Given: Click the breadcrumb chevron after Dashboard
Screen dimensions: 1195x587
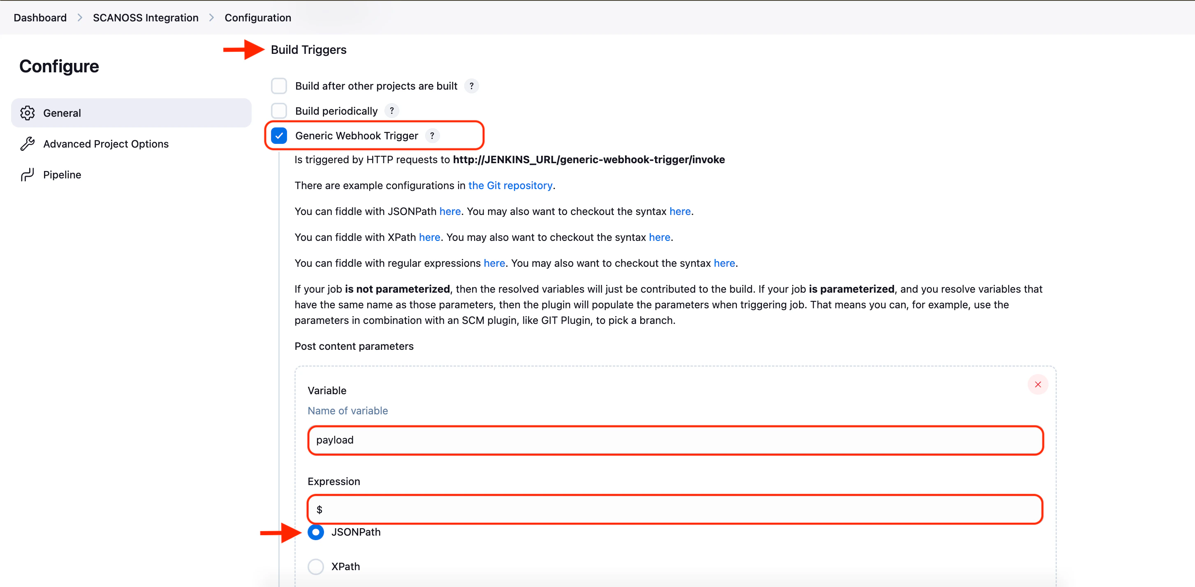Looking at the screenshot, I should [79, 17].
